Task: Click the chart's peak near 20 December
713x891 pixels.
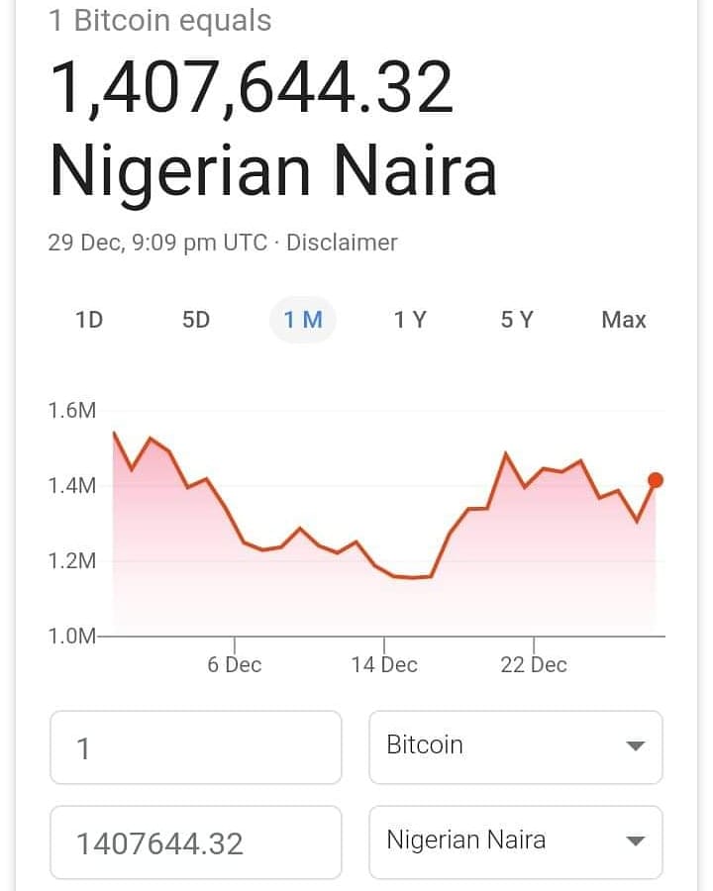Action: [x=505, y=453]
